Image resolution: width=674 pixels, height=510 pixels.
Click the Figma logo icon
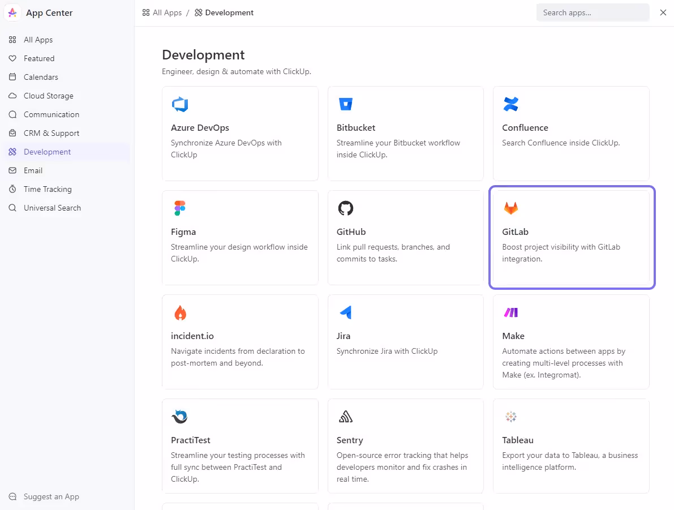179,208
